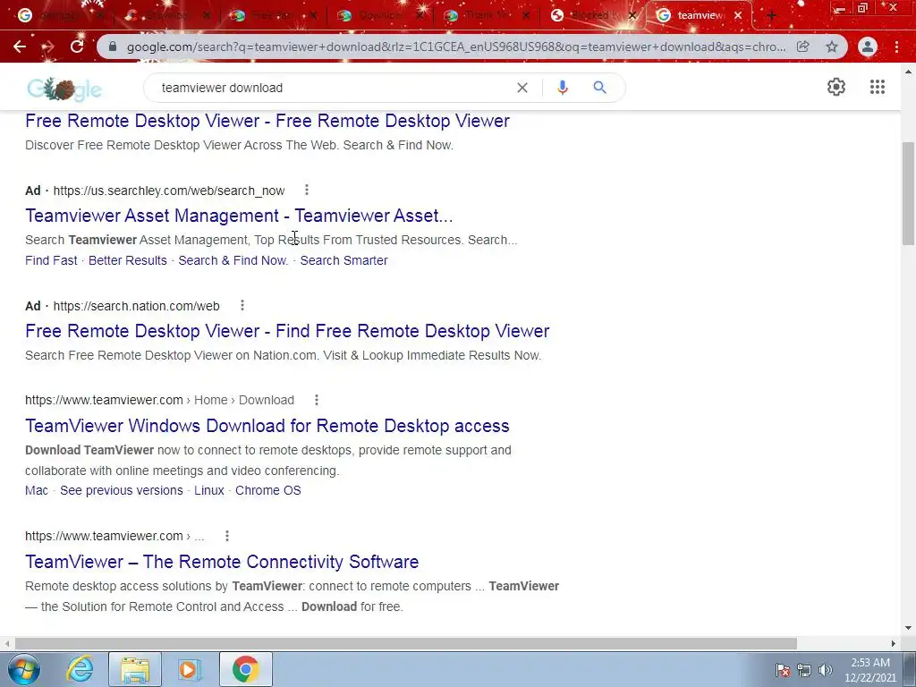Open options for searchley.com ad
This screenshot has height=687, width=916.
[307, 190]
